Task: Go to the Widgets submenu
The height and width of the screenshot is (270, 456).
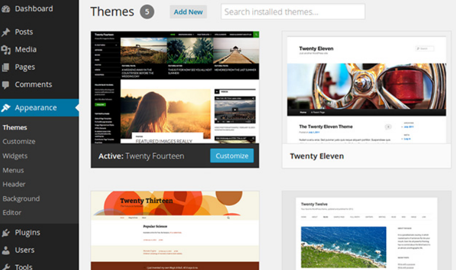Action: point(15,156)
